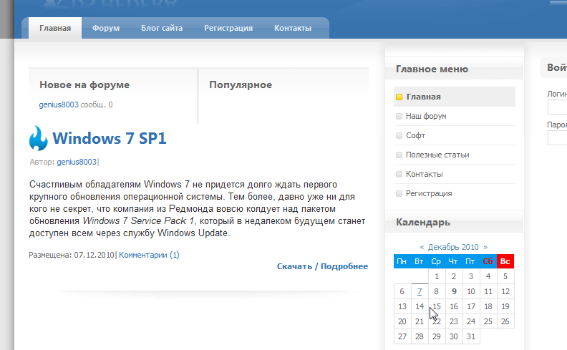Open genius8003 profile under Новое на форуме
The width and height of the screenshot is (567, 350).
(x=59, y=104)
